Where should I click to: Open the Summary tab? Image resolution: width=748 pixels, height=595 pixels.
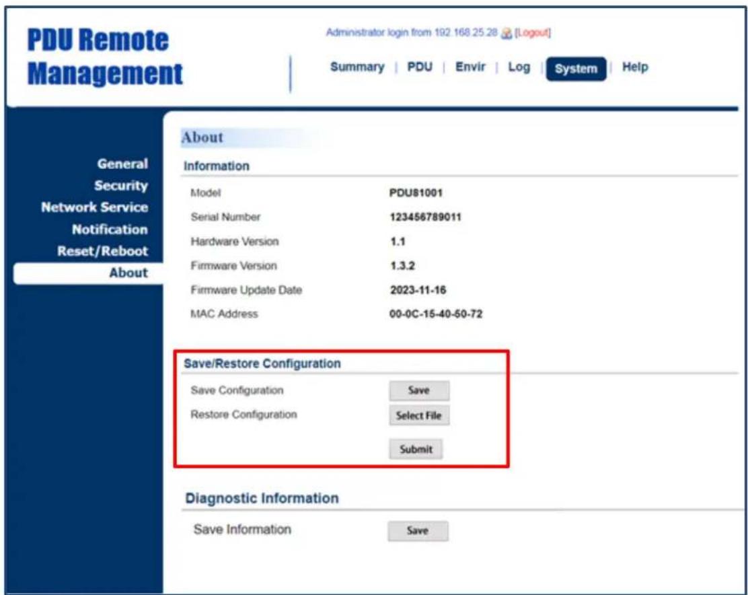[357, 67]
